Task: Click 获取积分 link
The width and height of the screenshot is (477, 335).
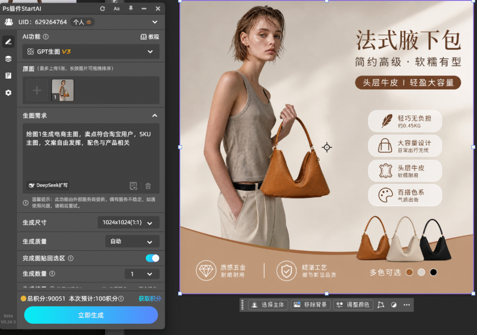Action: [150, 299]
